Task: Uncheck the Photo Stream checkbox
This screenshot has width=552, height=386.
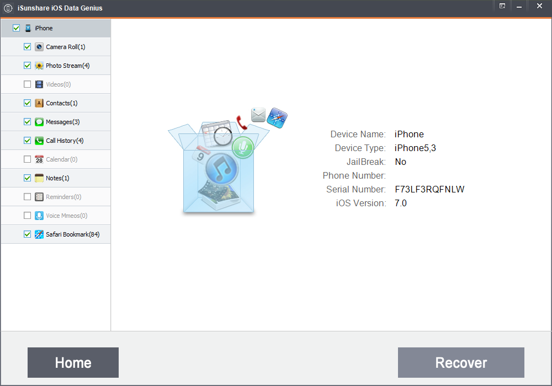Action: (x=27, y=66)
